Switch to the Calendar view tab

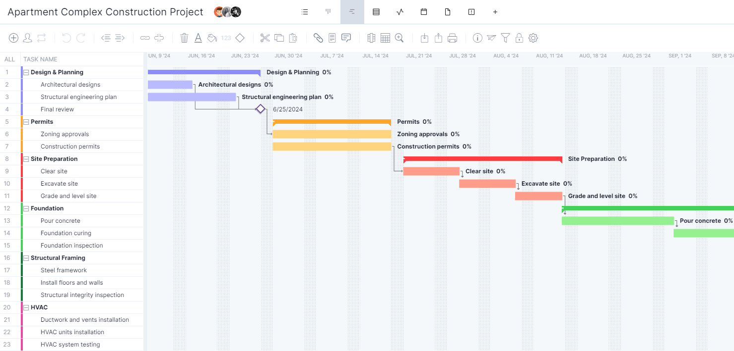(x=424, y=11)
